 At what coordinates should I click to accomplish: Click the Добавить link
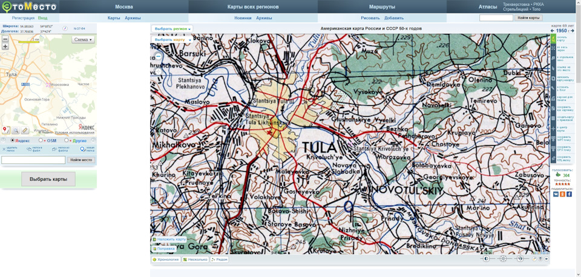[394, 18]
